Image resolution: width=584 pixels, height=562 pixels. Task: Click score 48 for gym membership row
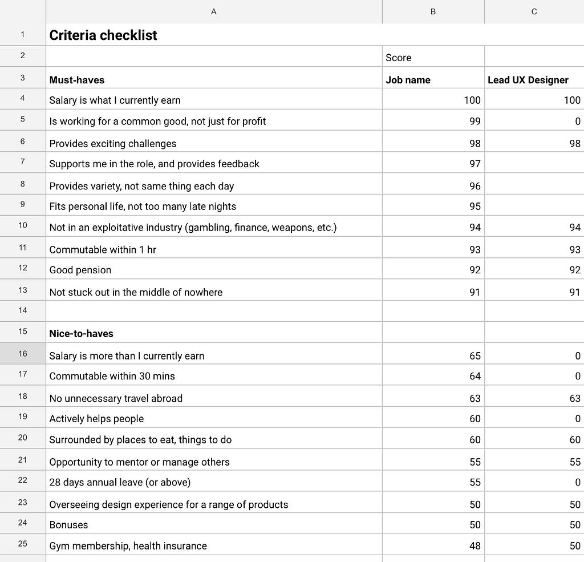pos(433,544)
